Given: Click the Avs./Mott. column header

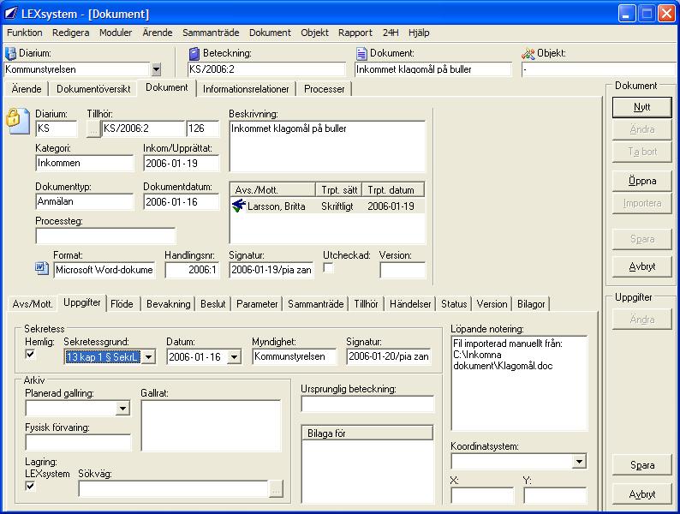Looking at the screenshot, I should (273, 190).
